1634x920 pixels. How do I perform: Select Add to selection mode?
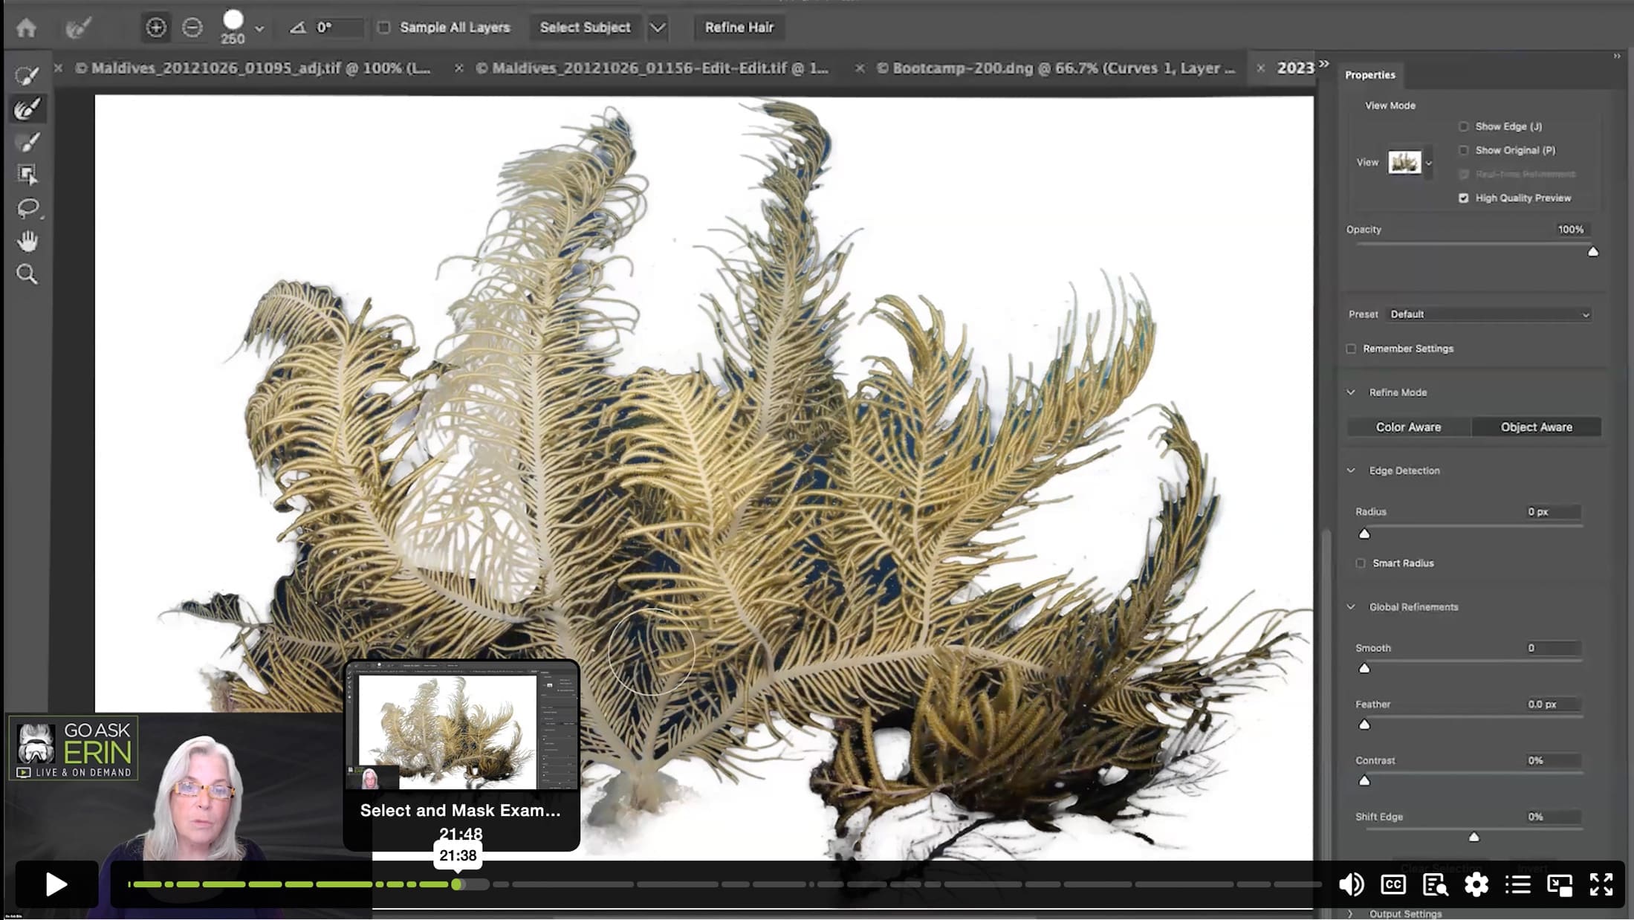coord(156,27)
